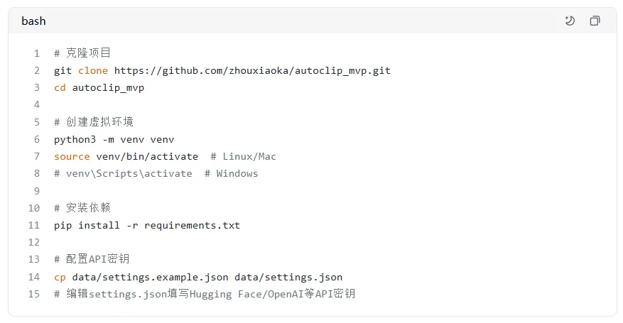623x323 pixels.
Task: Click the '# 克隆项目' comment
Action: 82,53
